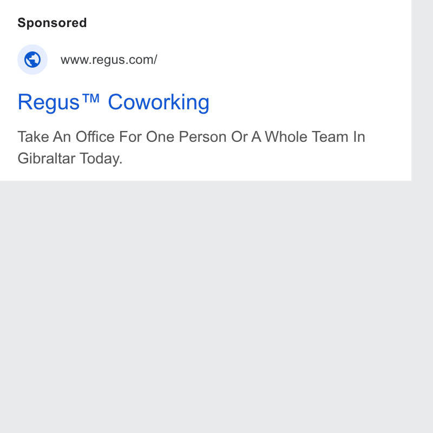Screen dimensions: 433x433
Task: Click the light blue circle behind the globe
Action: (x=32, y=60)
